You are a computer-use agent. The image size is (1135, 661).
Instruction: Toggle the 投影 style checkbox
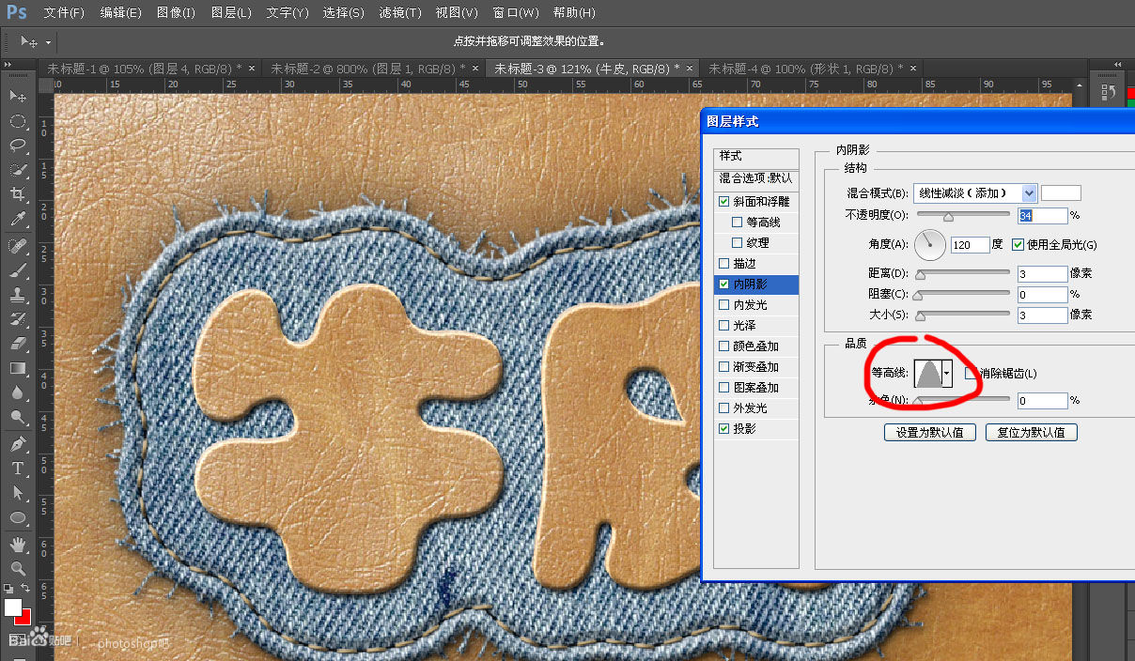(723, 428)
